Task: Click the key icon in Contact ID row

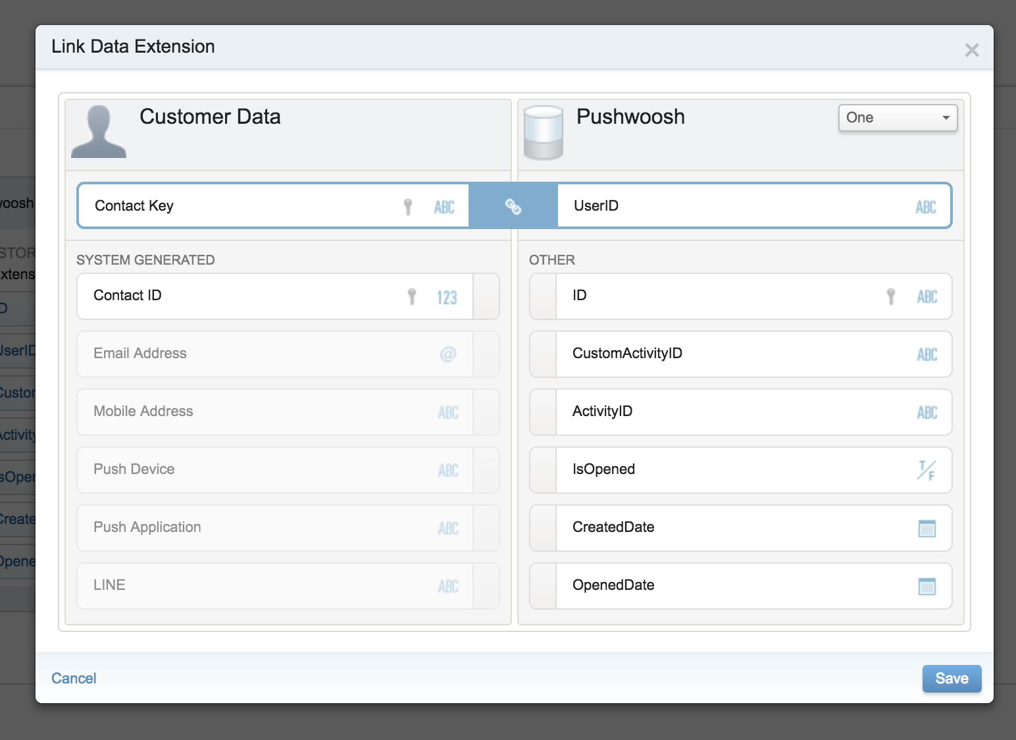Action: tap(412, 296)
